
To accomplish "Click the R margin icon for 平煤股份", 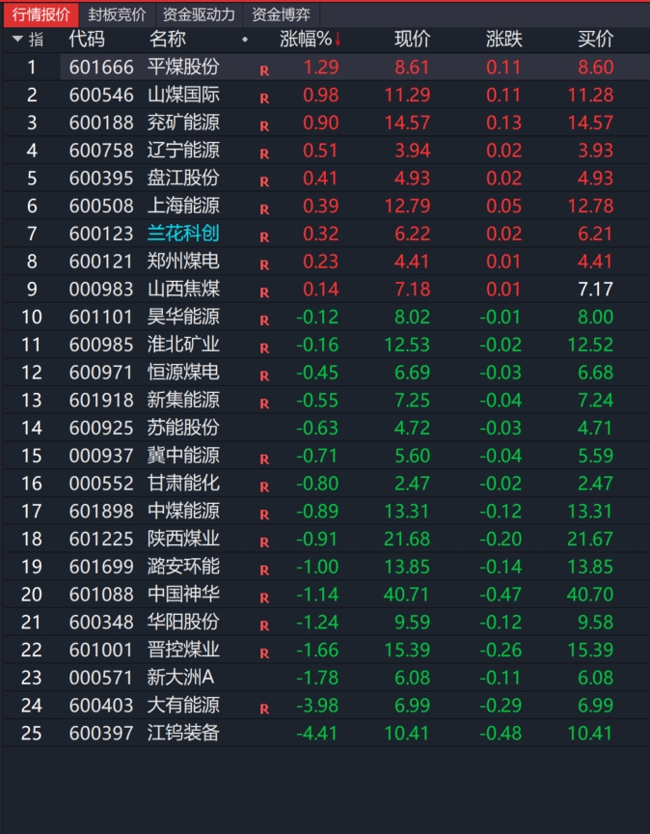I will (264, 70).
